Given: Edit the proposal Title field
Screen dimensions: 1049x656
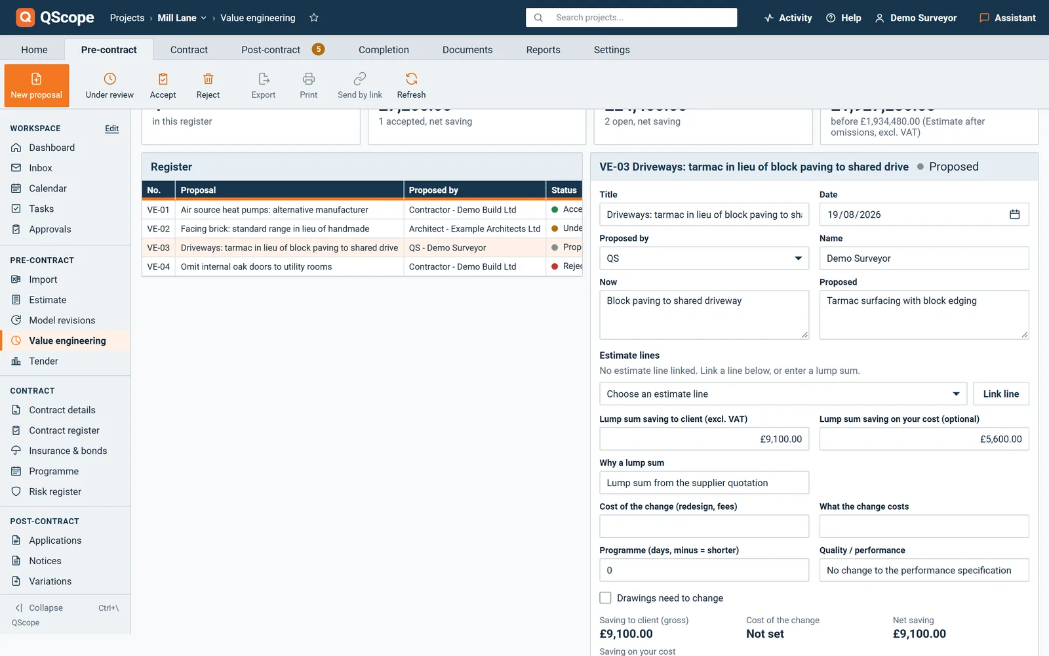Looking at the screenshot, I should (x=703, y=215).
